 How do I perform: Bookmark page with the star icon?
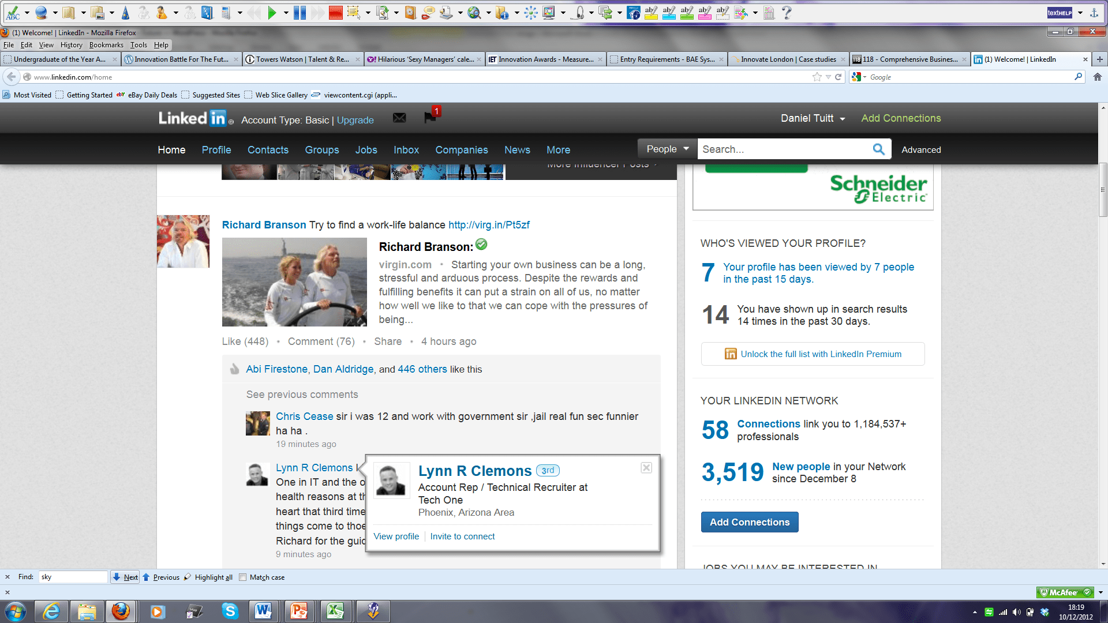[817, 77]
